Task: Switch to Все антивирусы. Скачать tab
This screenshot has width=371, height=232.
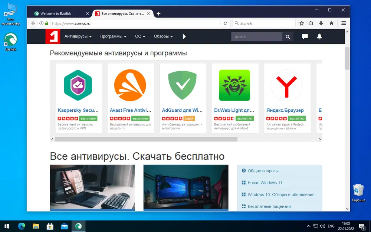Action: click(x=122, y=14)
